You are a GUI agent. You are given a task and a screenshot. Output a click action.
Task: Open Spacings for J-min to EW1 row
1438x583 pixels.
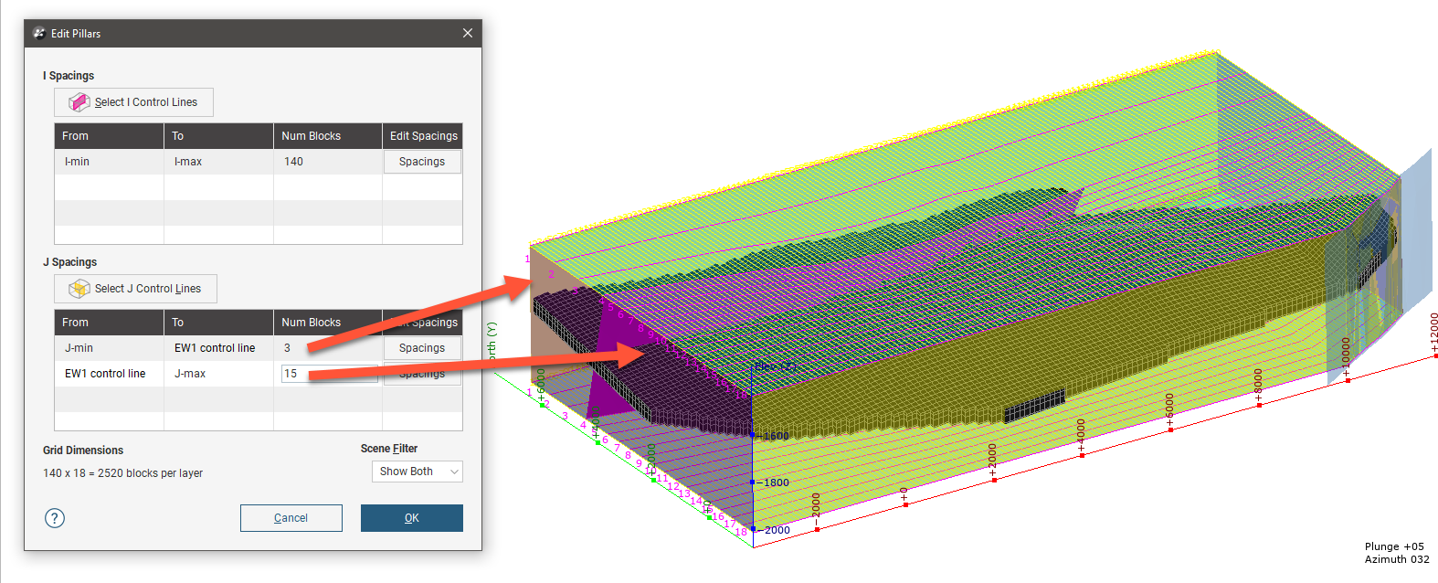[x=421, y=348]
